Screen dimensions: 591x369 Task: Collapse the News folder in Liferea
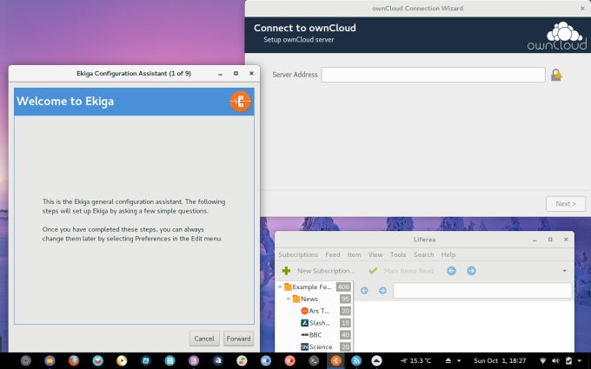[x=289, y=299]
